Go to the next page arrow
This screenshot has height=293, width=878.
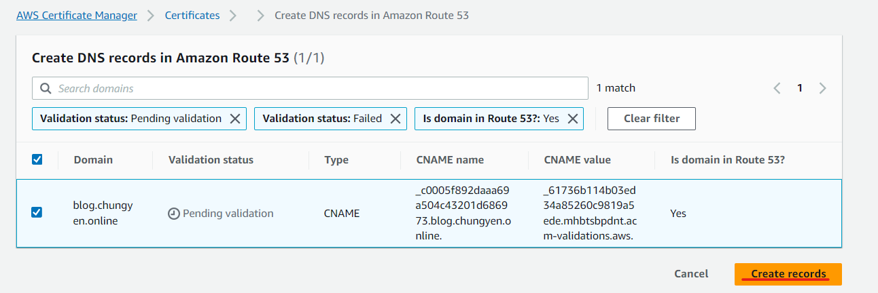(823, 88)
